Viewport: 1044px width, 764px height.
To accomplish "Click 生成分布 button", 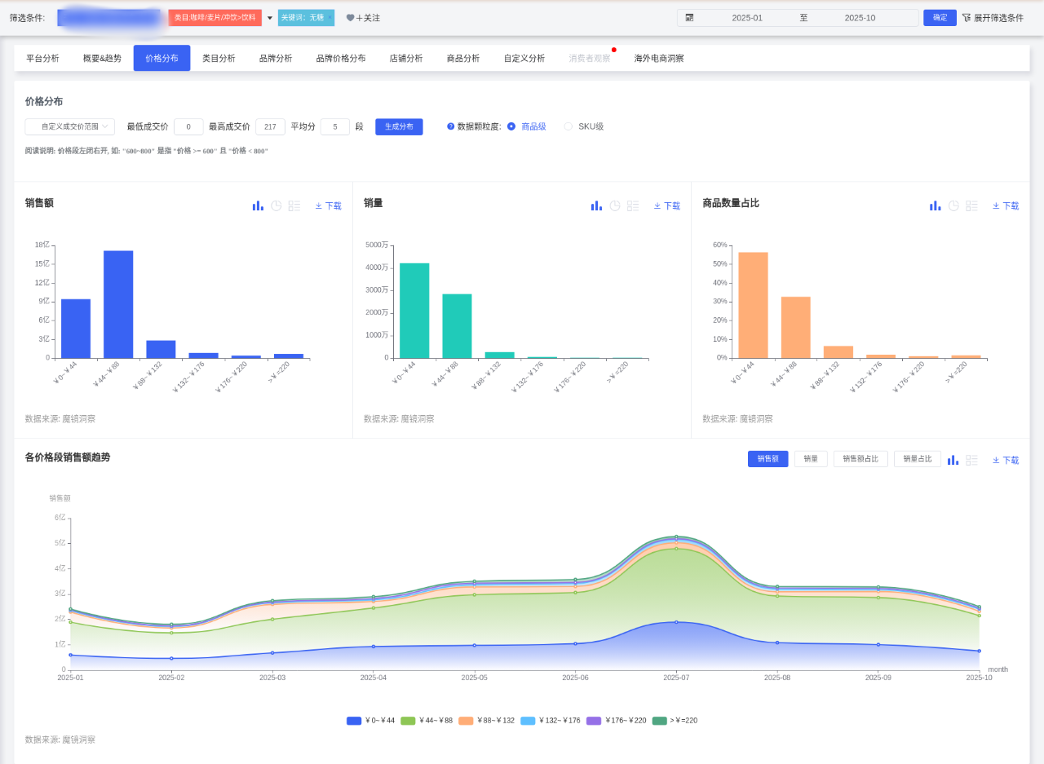I will (x=399, y=126).
